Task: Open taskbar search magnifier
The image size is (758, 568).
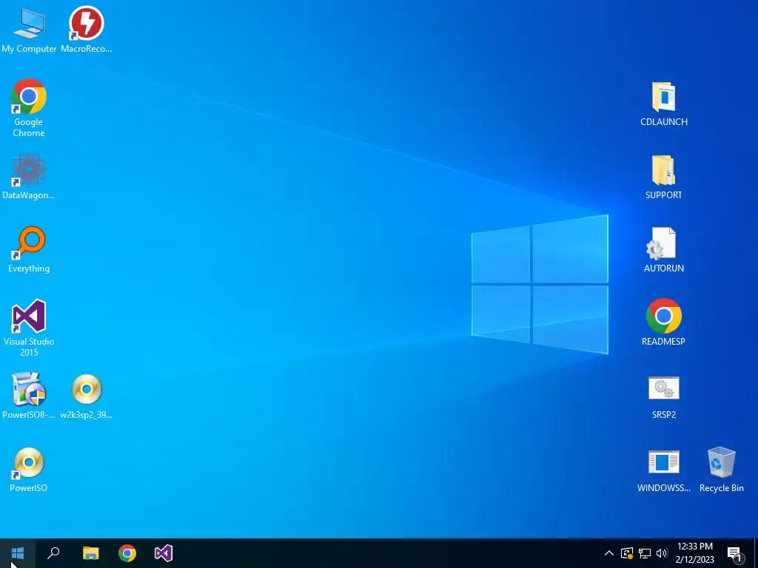Action: [x=53, y=553]
